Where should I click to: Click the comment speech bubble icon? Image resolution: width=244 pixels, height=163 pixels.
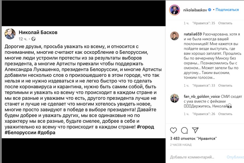pyautogui.click(x=184, y=130)
